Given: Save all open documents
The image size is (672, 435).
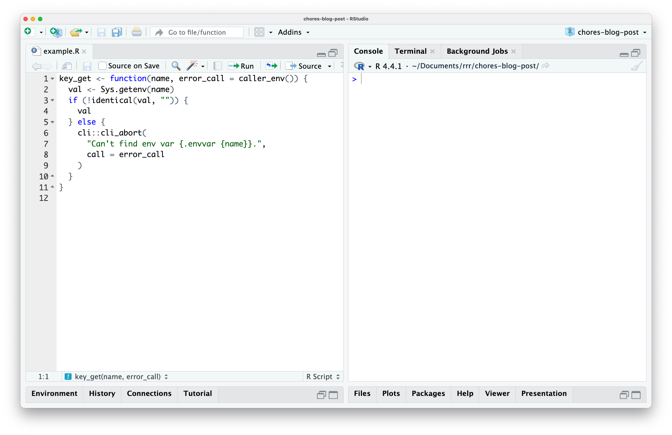Looking at the screenshot, I should coord(117,32).
